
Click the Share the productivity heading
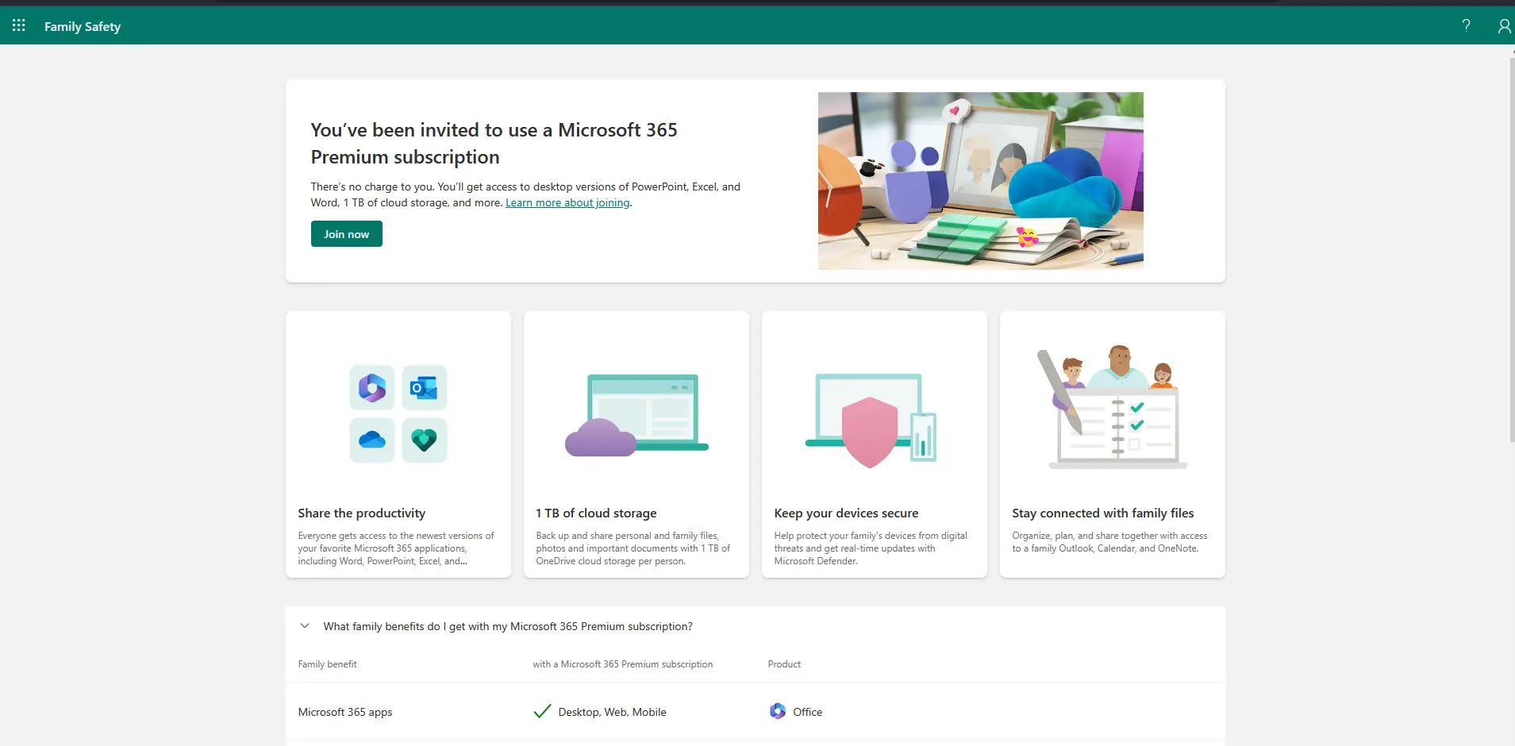click(x=362, y=513)
